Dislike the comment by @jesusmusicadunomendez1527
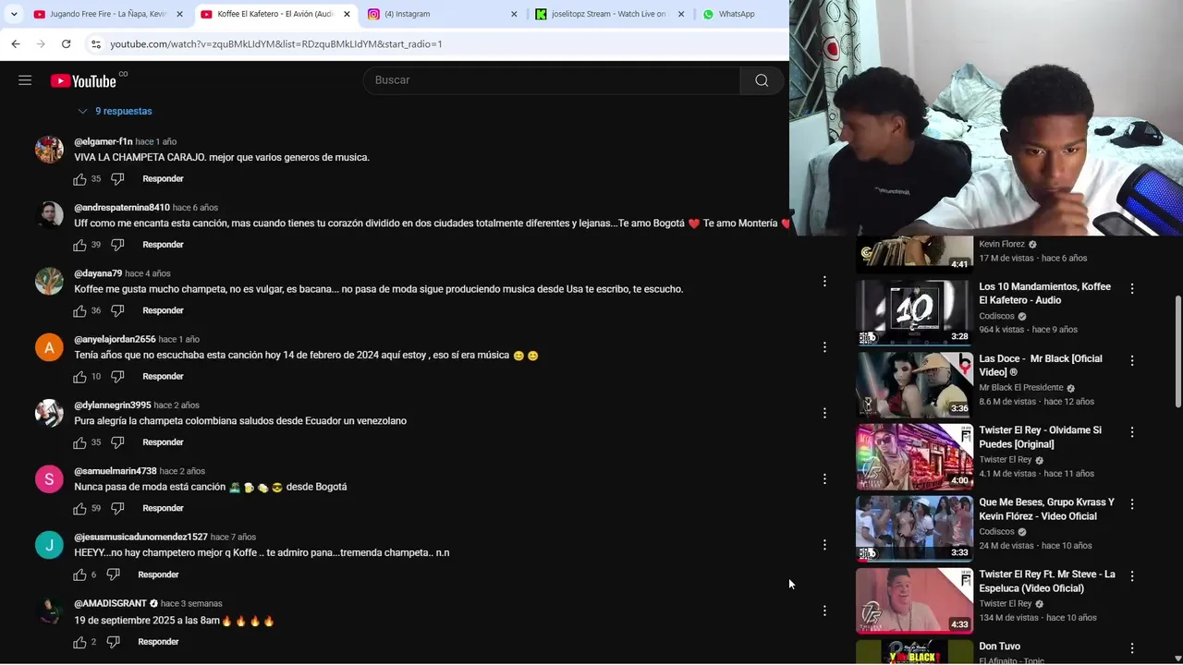Viewport: 1183px width, 665px height. coord(113,574)
